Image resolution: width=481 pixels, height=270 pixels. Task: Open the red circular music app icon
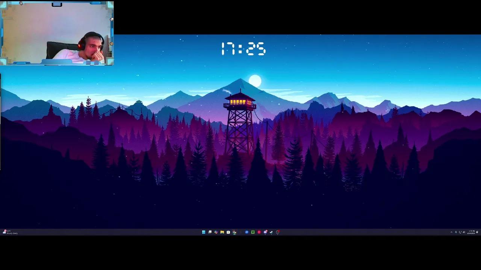[259, 232]
